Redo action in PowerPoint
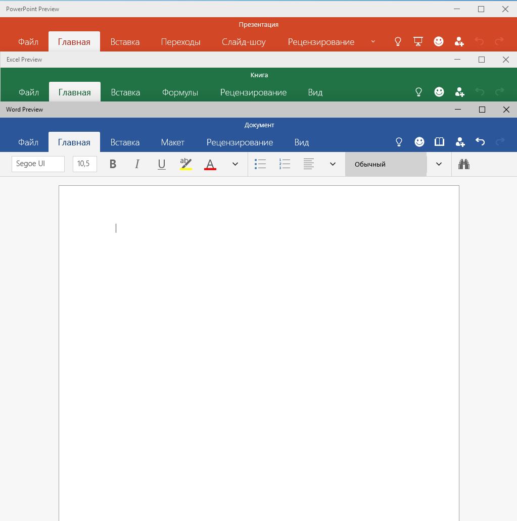 tap(499, 41)
